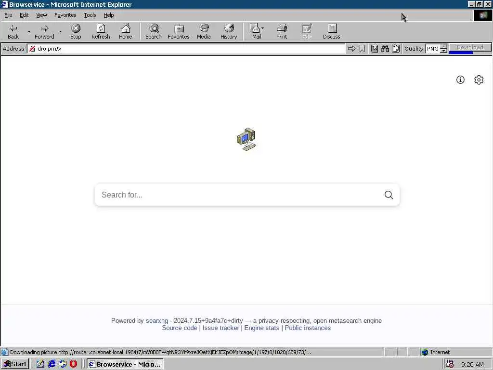Open the searxng info (i) icon
This screenshot has height=370, width=493.
tap(460, 80)
